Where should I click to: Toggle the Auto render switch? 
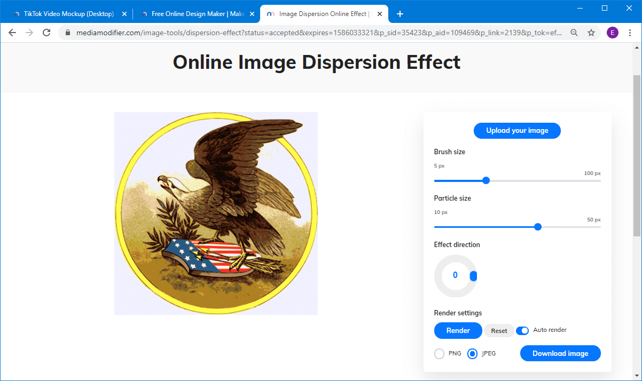[522, 330]
